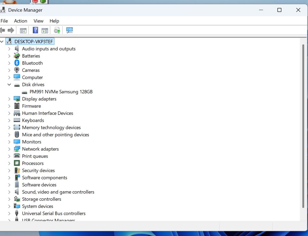The height and width of the screenshot is (236, 308).
Task: Open the Action menu
Action: [20, 21]
